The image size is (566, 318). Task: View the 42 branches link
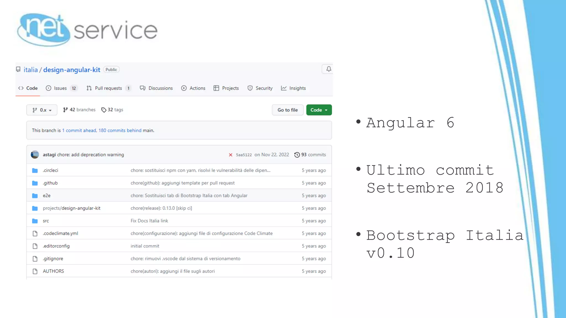(x=79, y=110)
